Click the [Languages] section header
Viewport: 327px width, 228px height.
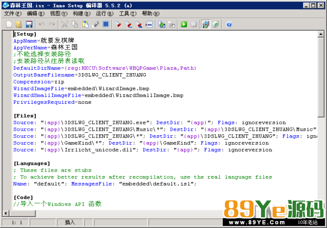(x=32, y=163)
